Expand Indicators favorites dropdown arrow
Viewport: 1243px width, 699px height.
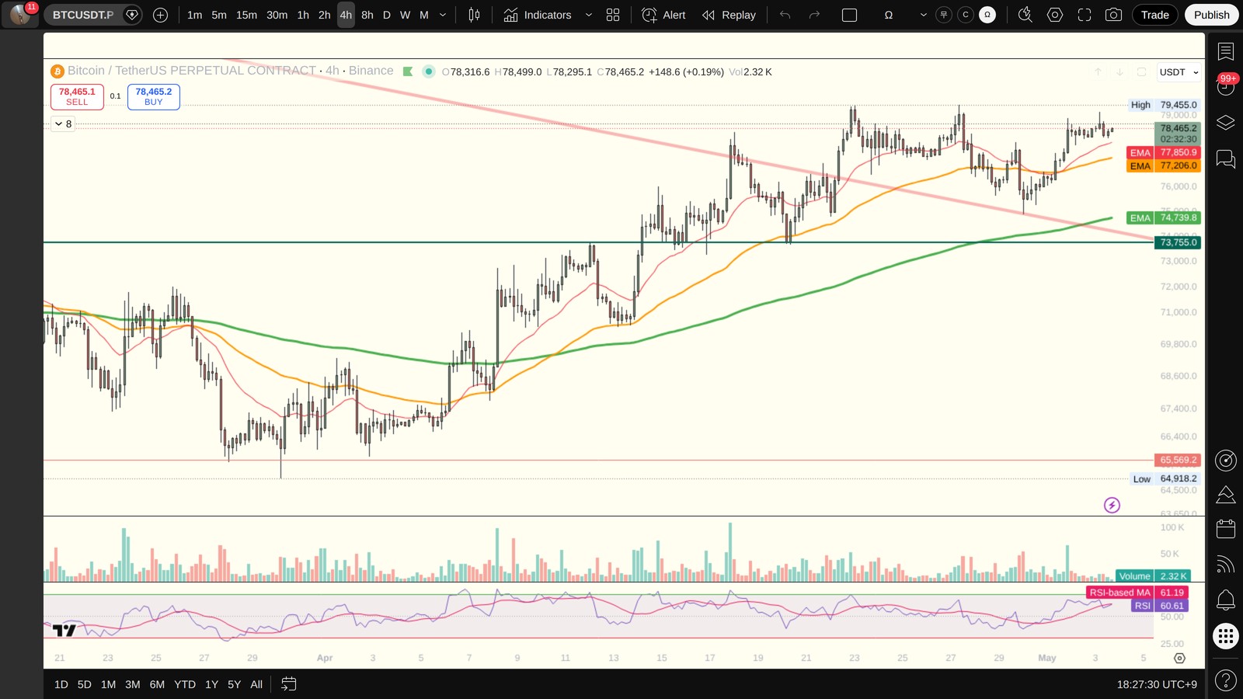click(x=588, y=15)
